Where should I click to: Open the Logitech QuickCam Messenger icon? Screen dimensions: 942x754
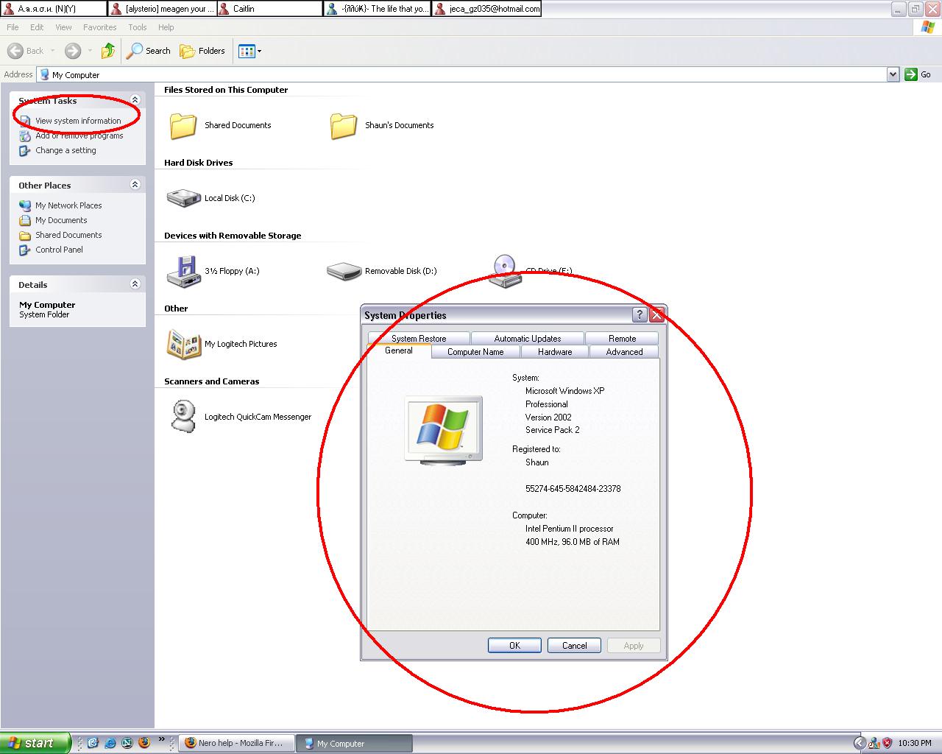click(183, 417)
